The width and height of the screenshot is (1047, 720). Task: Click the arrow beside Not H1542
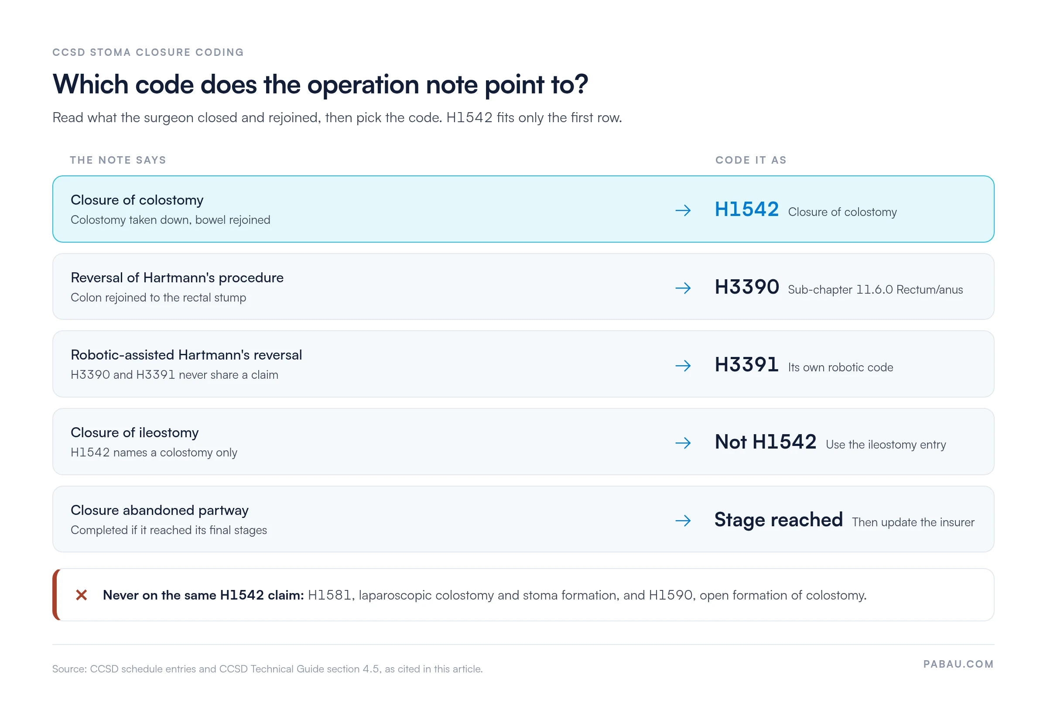683,443
